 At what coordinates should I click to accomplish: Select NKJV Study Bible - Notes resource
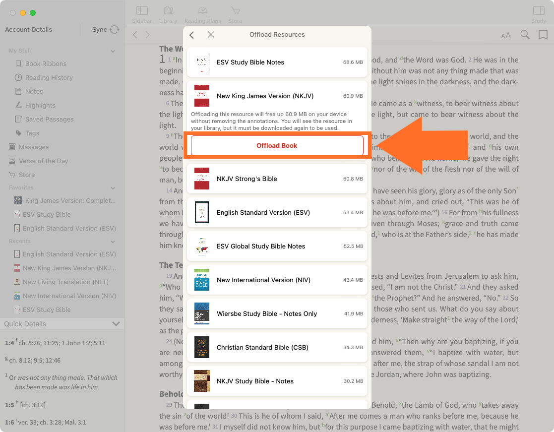pyautogui.click(x=277, y=381)
